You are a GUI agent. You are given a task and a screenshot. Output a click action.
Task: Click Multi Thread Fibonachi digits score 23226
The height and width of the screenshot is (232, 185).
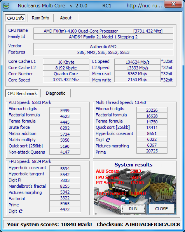pos(152,110)
